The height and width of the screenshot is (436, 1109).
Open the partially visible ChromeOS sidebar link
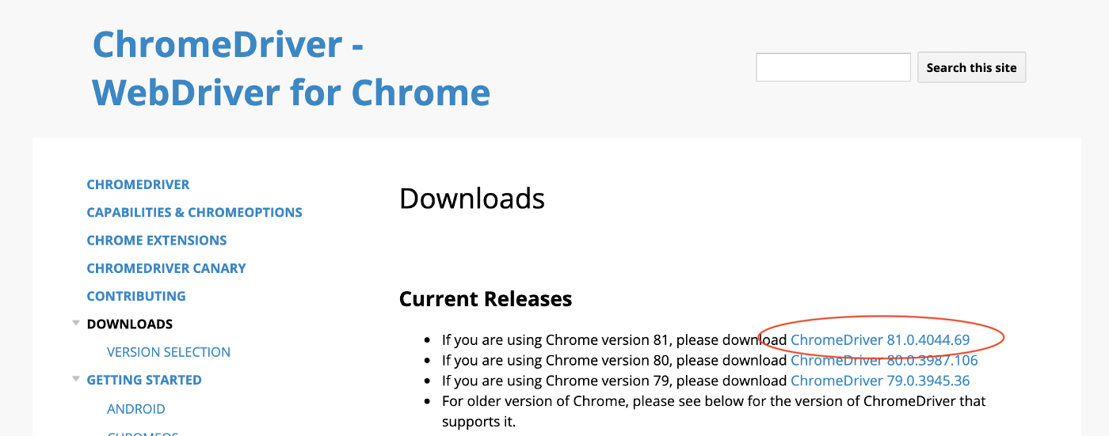pos(143,433)
